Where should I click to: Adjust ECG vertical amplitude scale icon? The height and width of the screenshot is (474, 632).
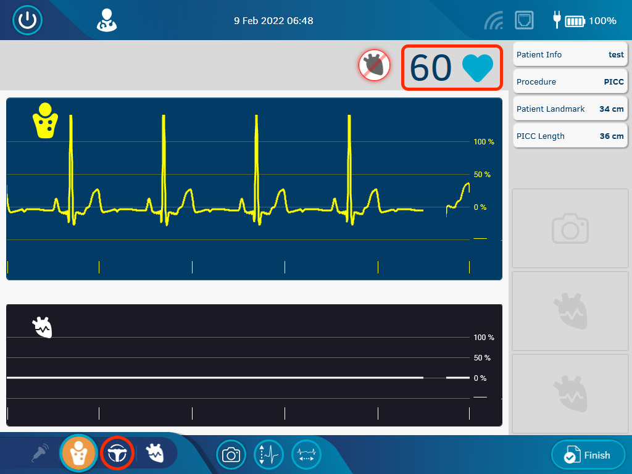[268, 455]
